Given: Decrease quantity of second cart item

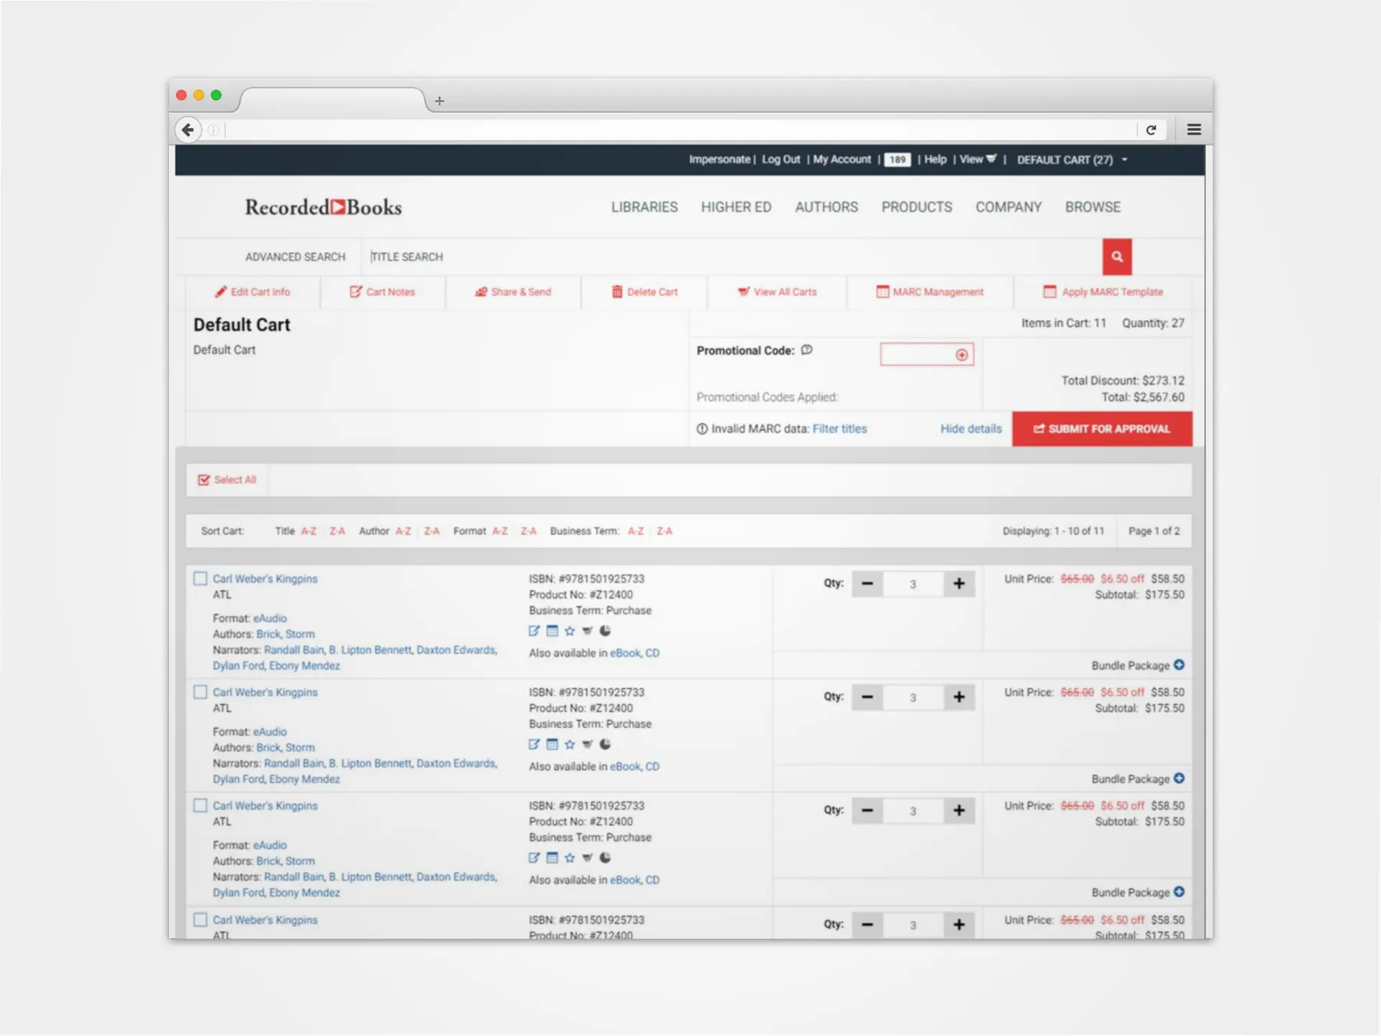Looking at the screenshot, I should pos(867,697).
